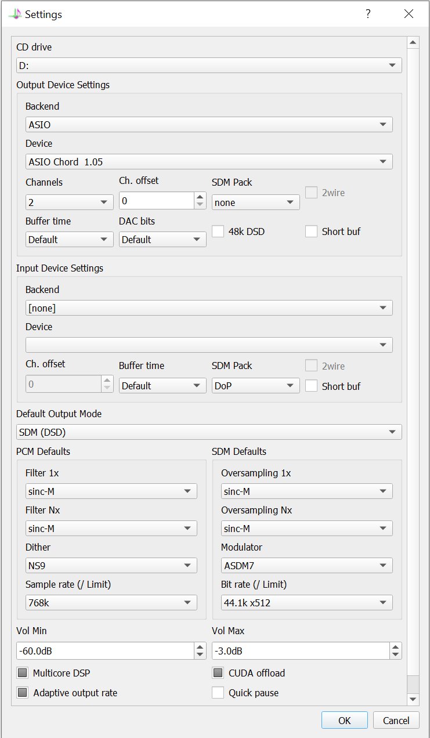Viewport: 430px width, 738px height.
Task: Click the Settings window app icon
Action: tap(15, 14)
